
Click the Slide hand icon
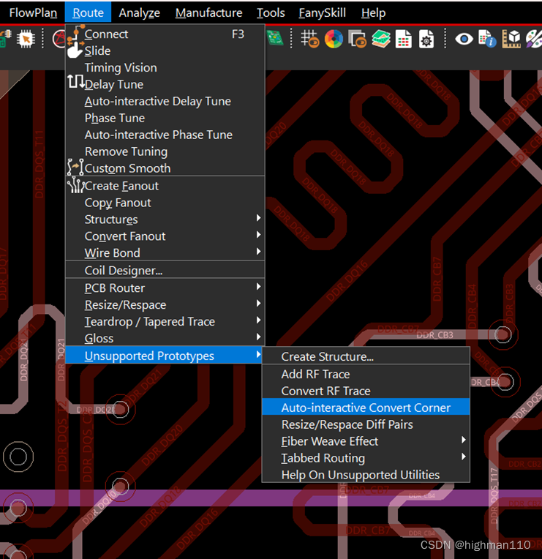76,50
